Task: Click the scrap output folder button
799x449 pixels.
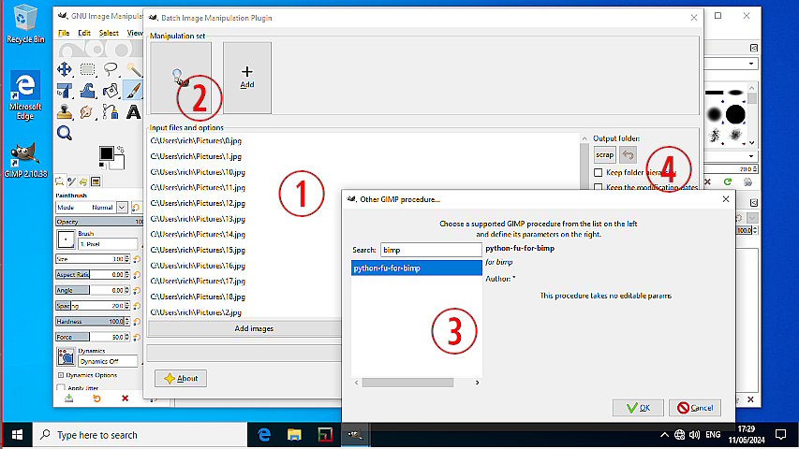Action: click(605, 154)
